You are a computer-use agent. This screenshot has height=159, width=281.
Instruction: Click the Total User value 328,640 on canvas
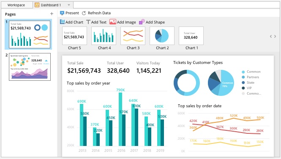point(118,71)
